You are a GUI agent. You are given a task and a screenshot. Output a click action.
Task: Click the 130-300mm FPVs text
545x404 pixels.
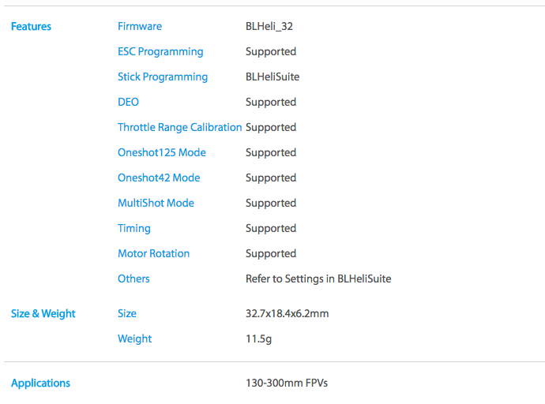click(287, 383)
